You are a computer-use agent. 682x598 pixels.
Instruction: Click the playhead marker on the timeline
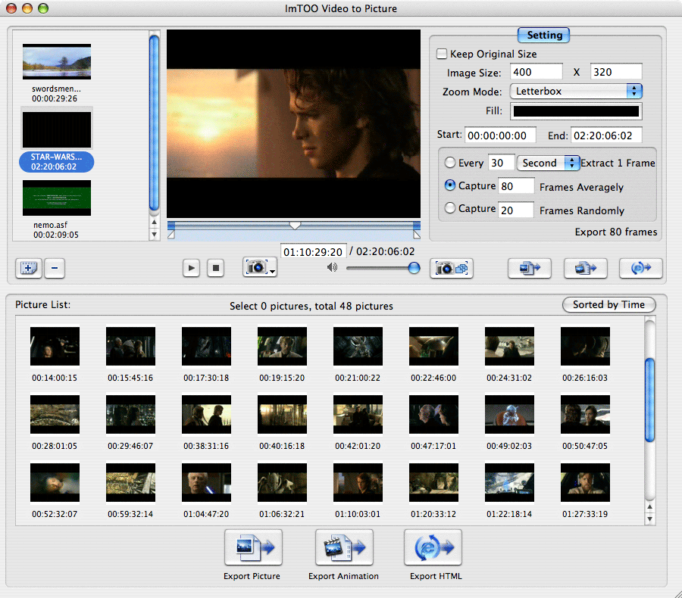295,226
